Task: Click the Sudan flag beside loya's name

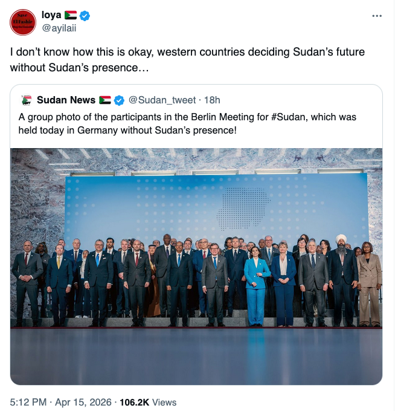Action: click(x=71, y=15)
